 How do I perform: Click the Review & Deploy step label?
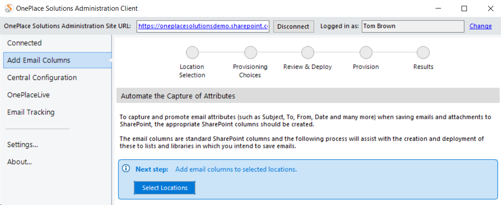(307, 67)
